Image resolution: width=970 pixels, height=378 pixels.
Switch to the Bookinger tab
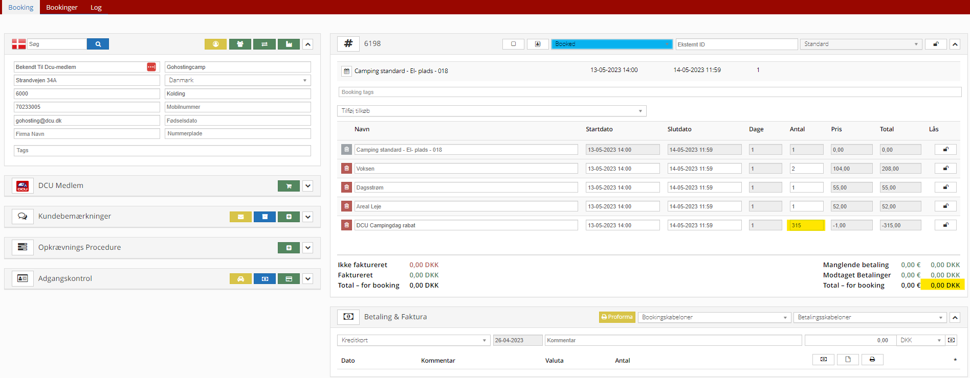pos(62,7)
